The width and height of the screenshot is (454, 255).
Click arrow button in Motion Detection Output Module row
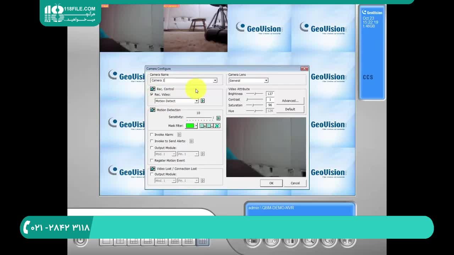(x=203, y=154)
